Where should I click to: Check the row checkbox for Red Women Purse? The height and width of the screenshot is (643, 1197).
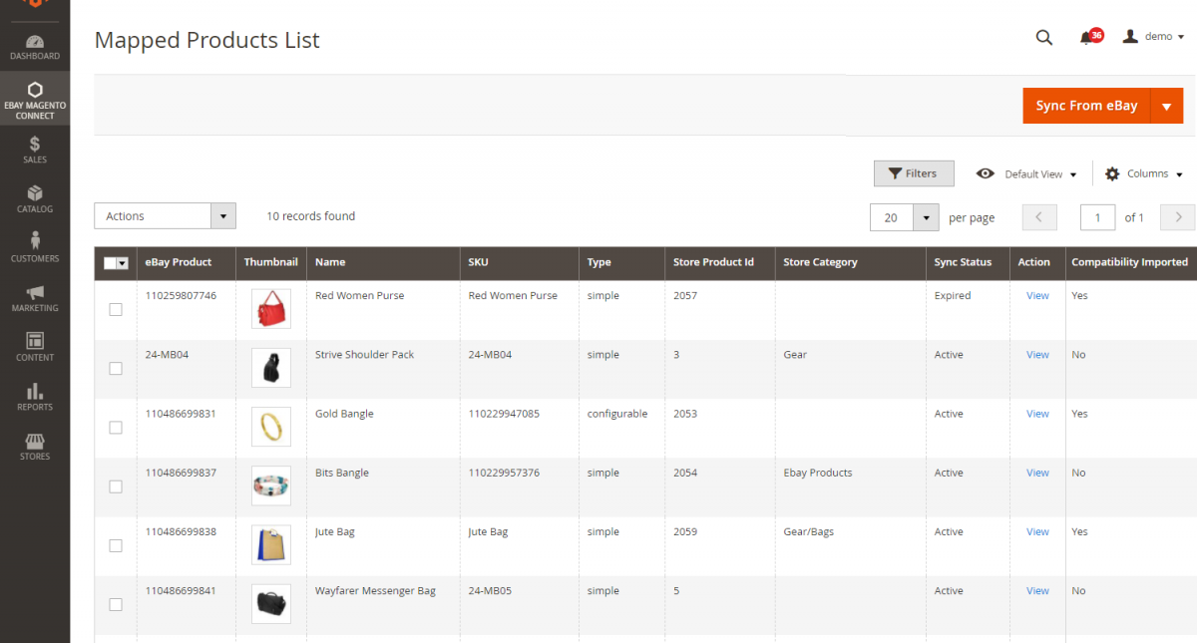click(116, 309)
